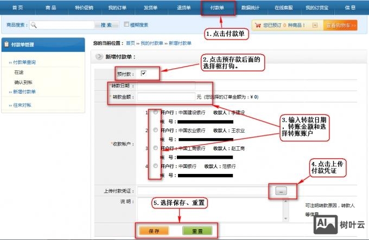
Task: Select the 中国银行 范银行 radio button
Action: point(155,166)
